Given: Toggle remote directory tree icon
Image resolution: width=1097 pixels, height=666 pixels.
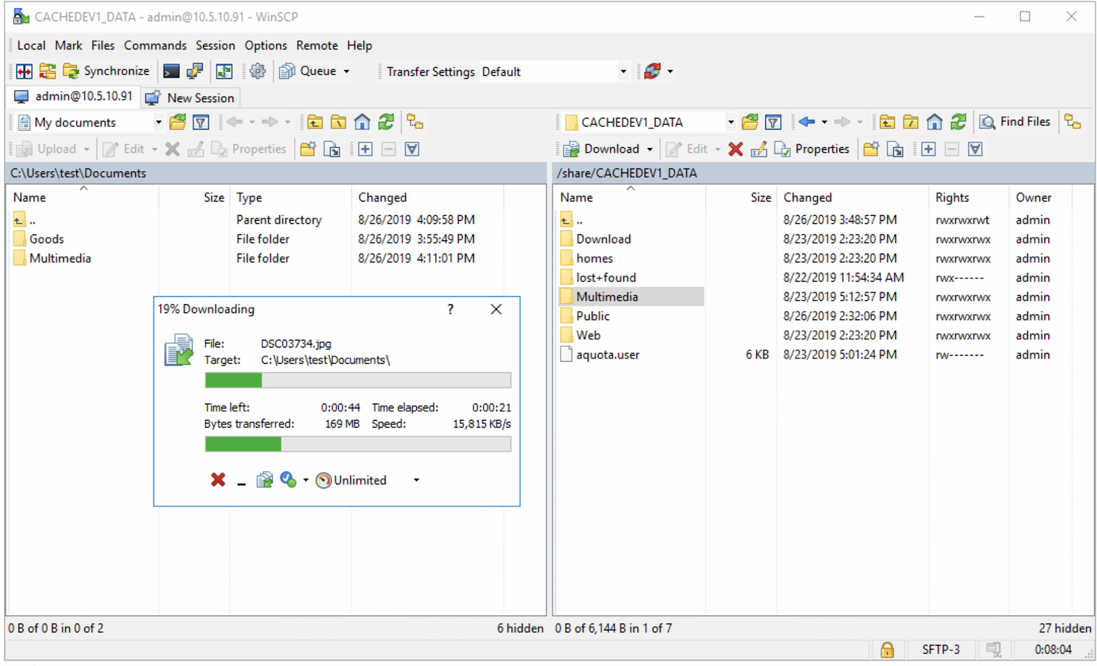Looking at the screenshot, I should 1073,123.
